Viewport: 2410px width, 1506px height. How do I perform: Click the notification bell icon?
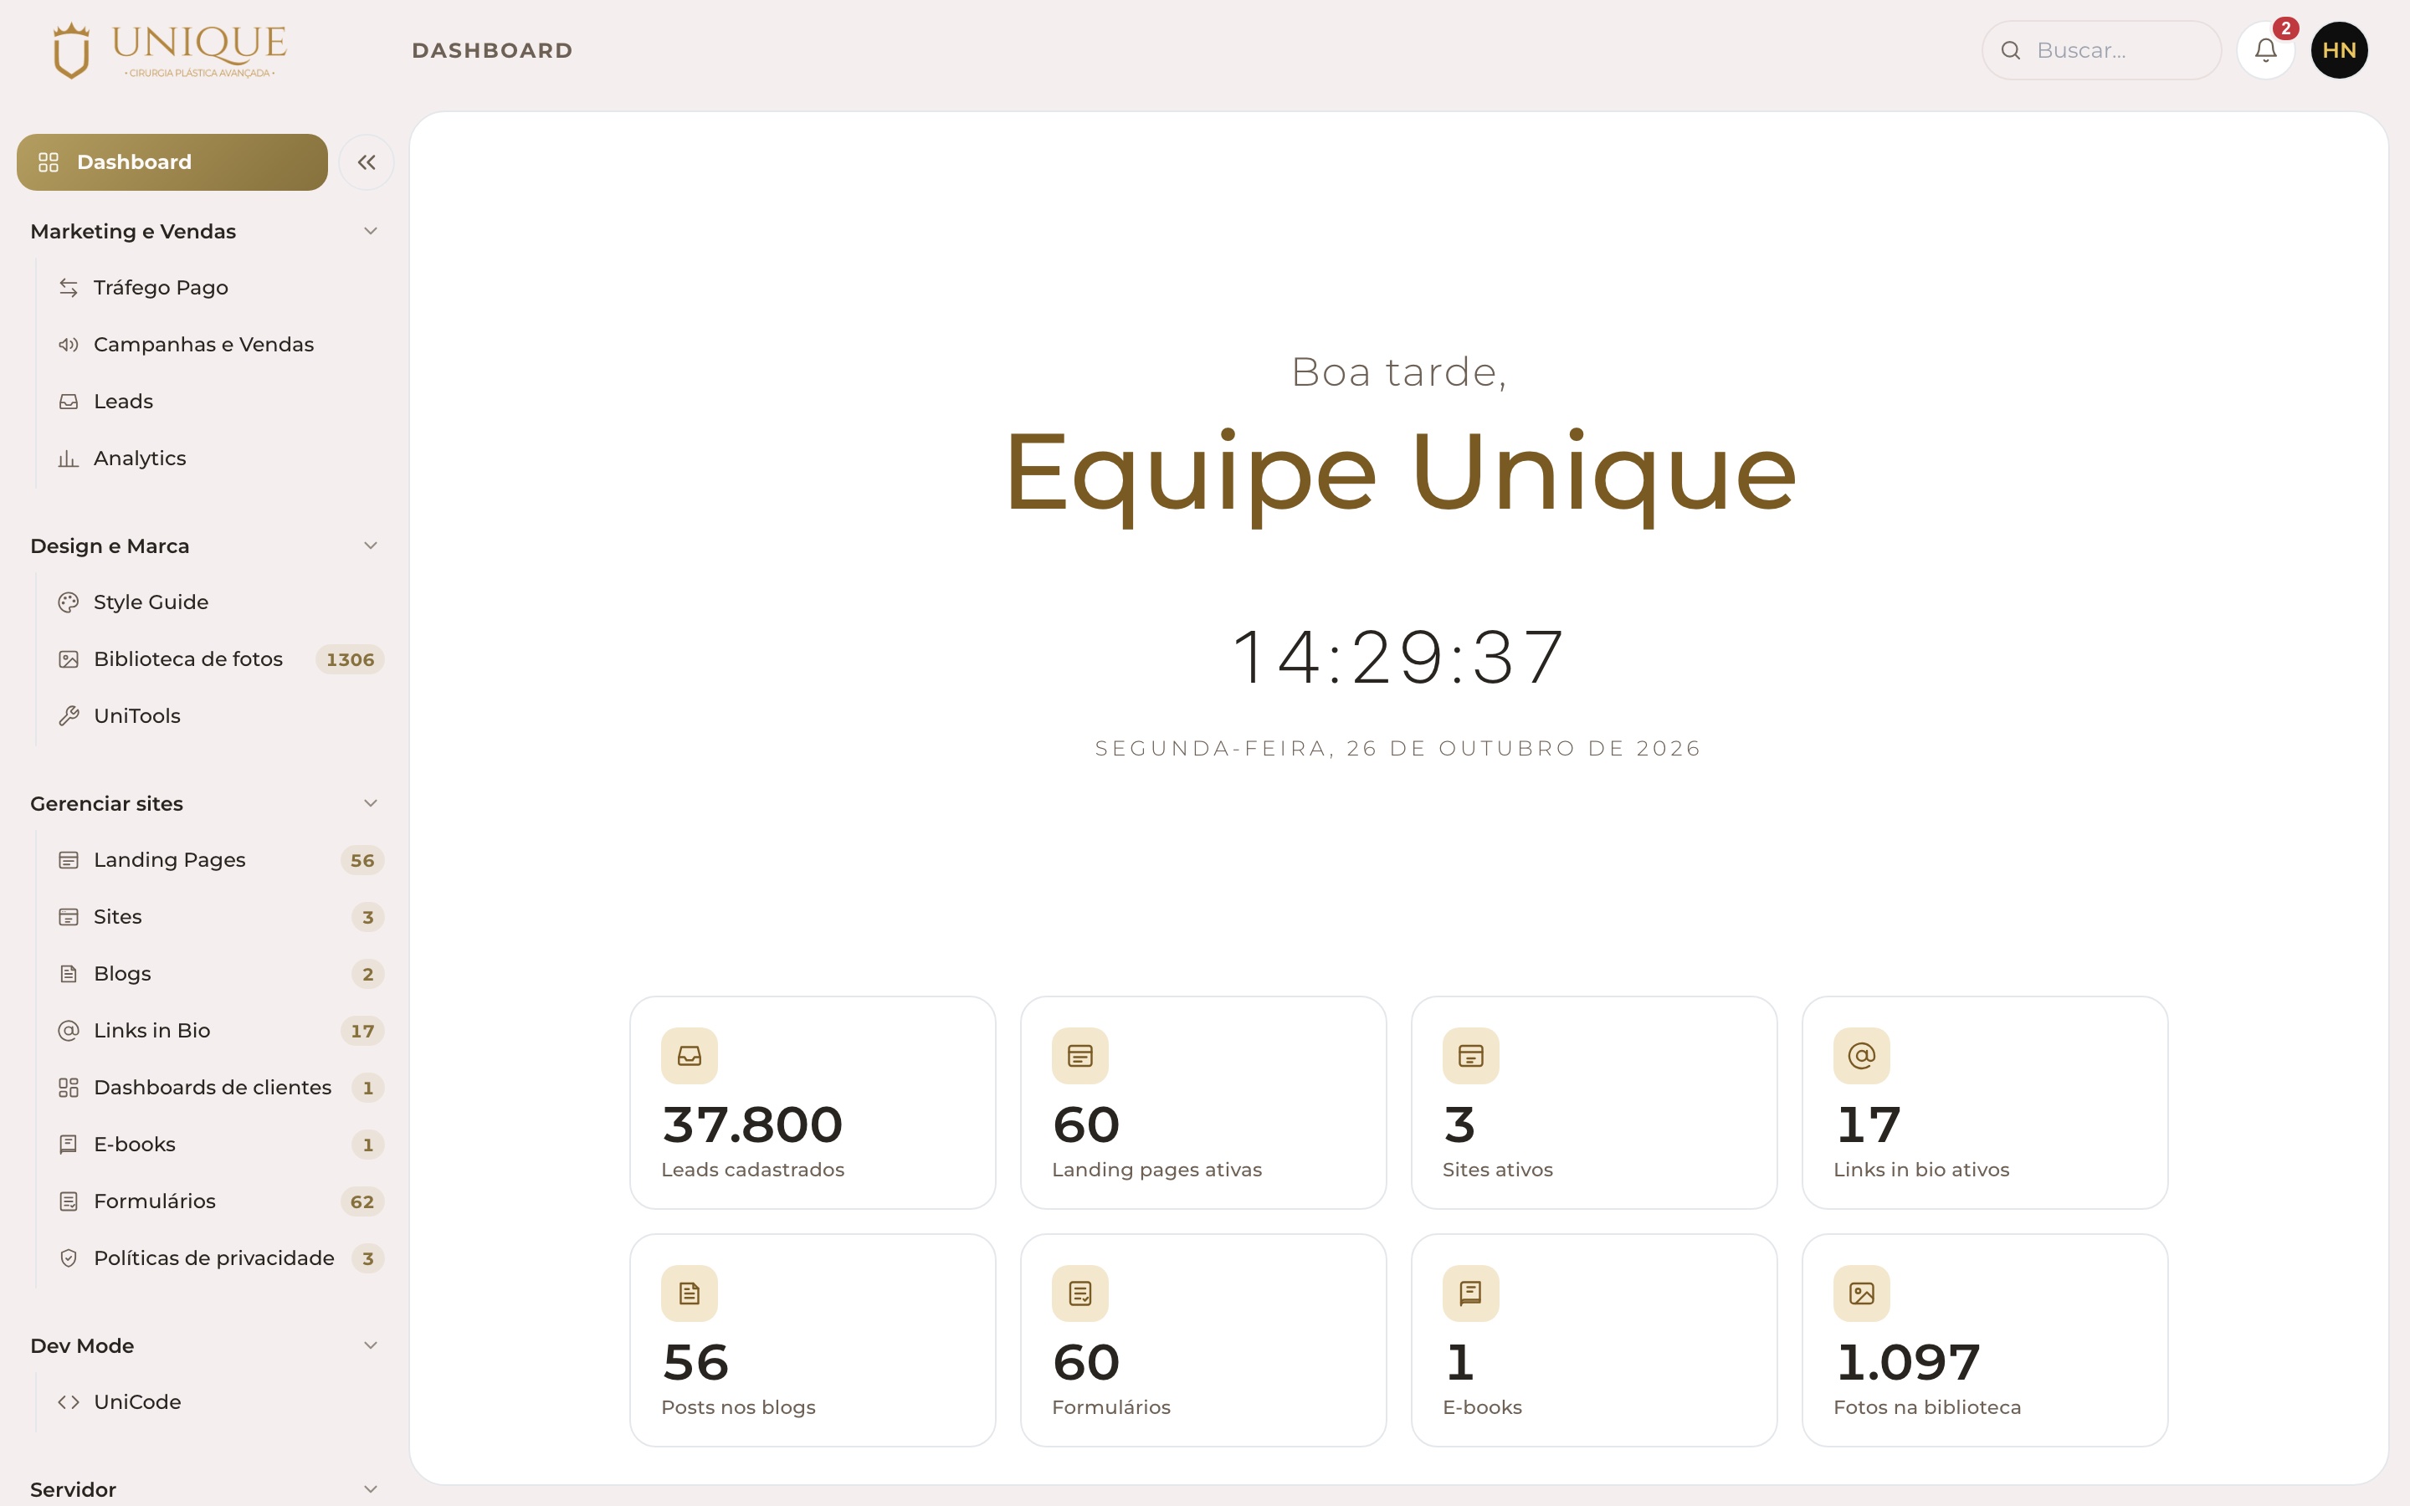(2264, 50)
